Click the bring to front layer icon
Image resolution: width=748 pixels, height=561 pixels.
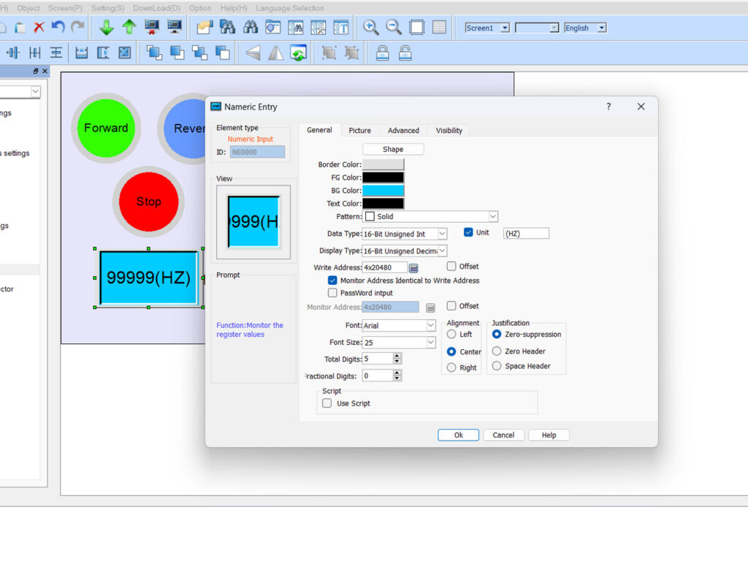[154, 53]
